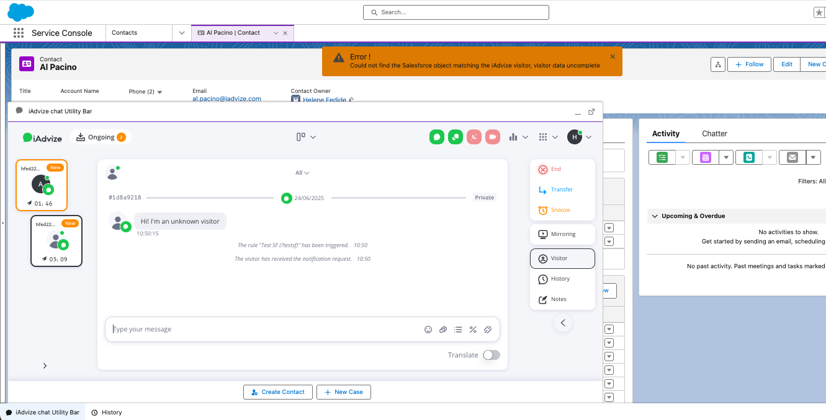Viewport: 826px width, 420px height.
Task: Click the New Task green checklist icon
Action: pos(662,157)
